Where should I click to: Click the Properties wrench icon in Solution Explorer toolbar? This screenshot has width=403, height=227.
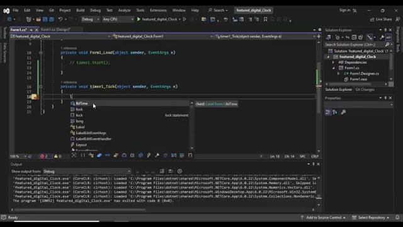[382, 37]
